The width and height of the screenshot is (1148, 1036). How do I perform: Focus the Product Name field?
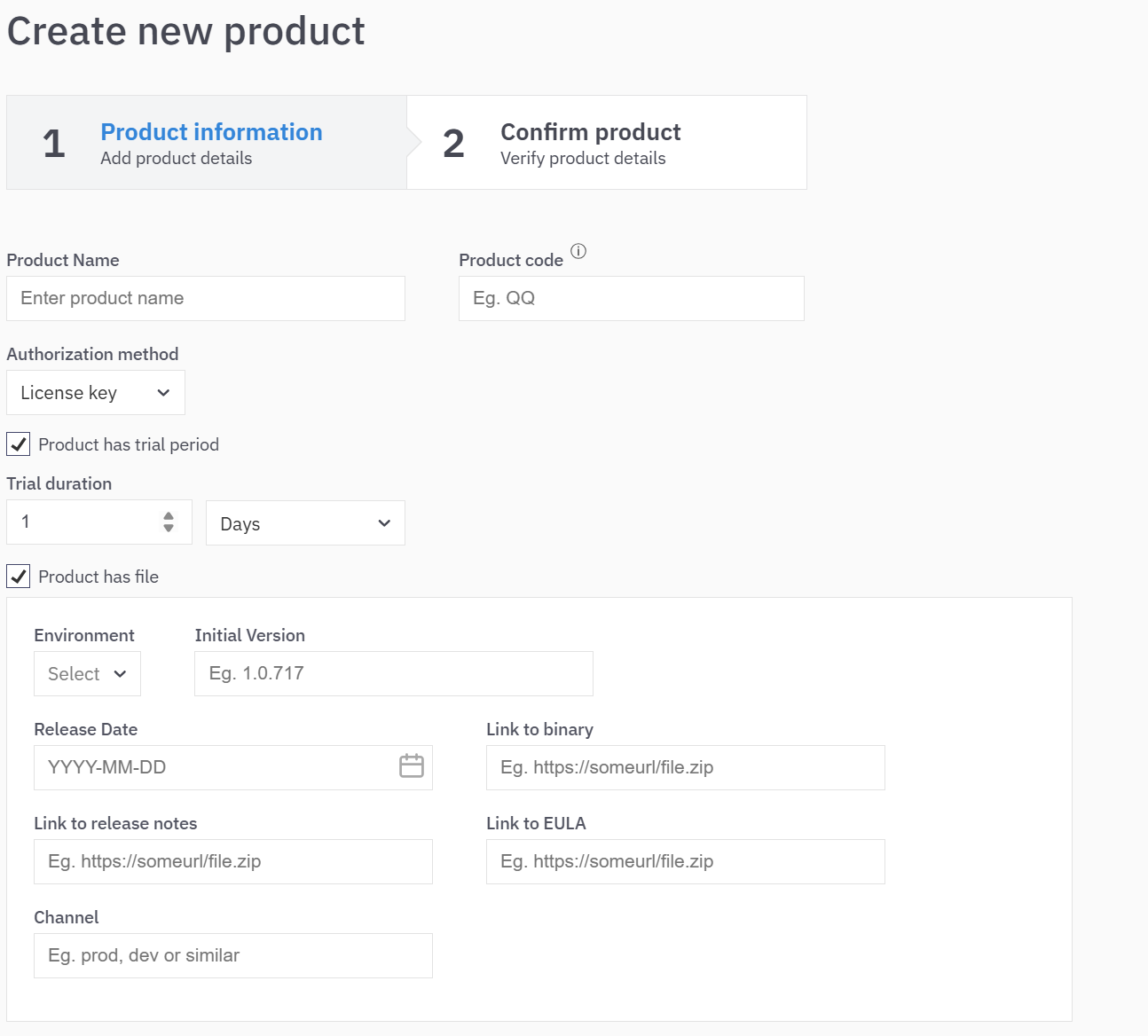pos(206,299)
